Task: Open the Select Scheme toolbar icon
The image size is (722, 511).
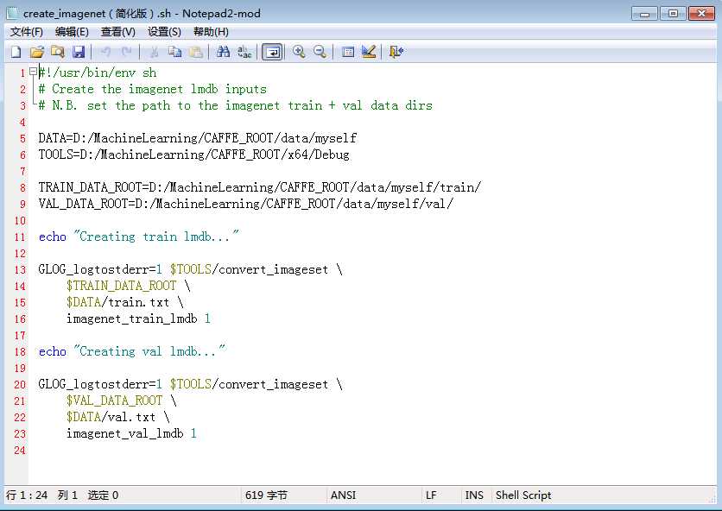Action: (348, 52)
